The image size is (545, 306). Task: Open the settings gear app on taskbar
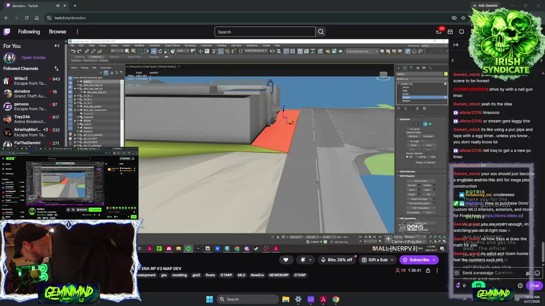[x=298, y=299]
